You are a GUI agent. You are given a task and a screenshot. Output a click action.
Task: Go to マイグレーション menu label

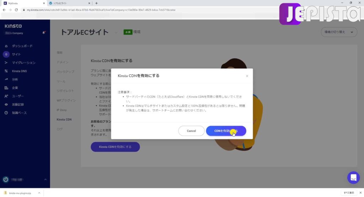24,63
